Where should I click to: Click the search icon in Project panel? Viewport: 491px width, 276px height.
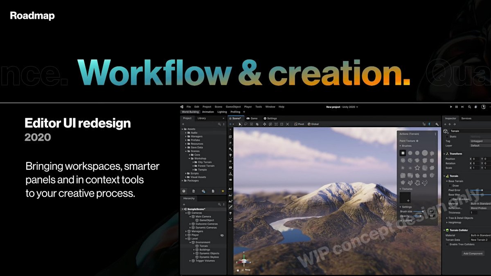point(219,124)
